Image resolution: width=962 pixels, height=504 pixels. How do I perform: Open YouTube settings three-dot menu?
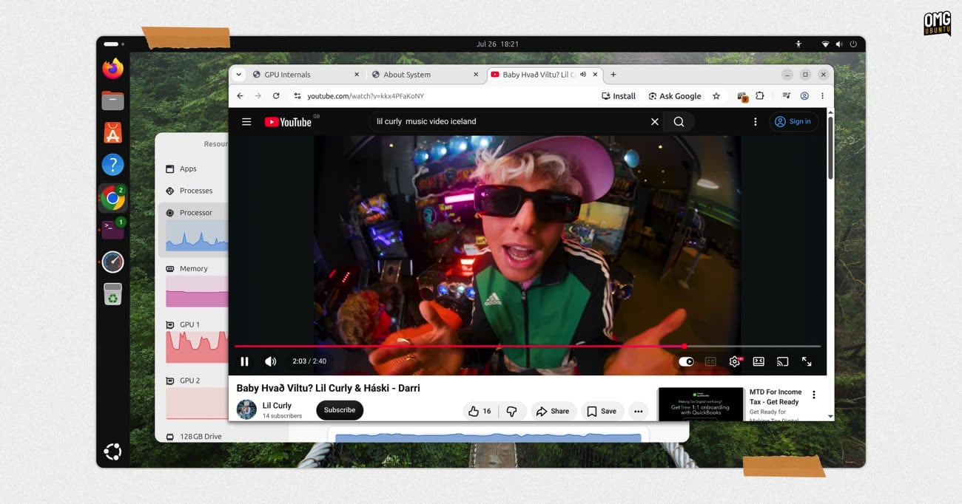755,122
